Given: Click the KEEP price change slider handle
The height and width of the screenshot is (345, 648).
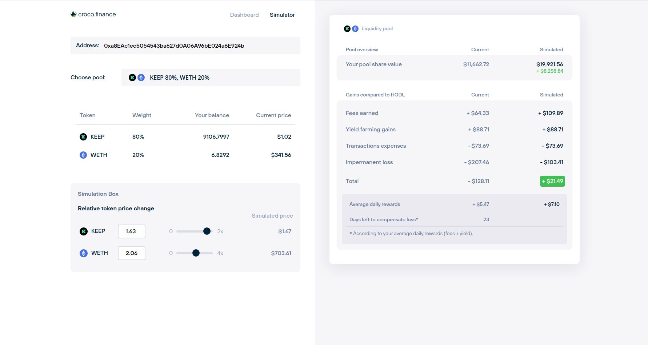Looking at the screenshot, I should coord(207,231).
